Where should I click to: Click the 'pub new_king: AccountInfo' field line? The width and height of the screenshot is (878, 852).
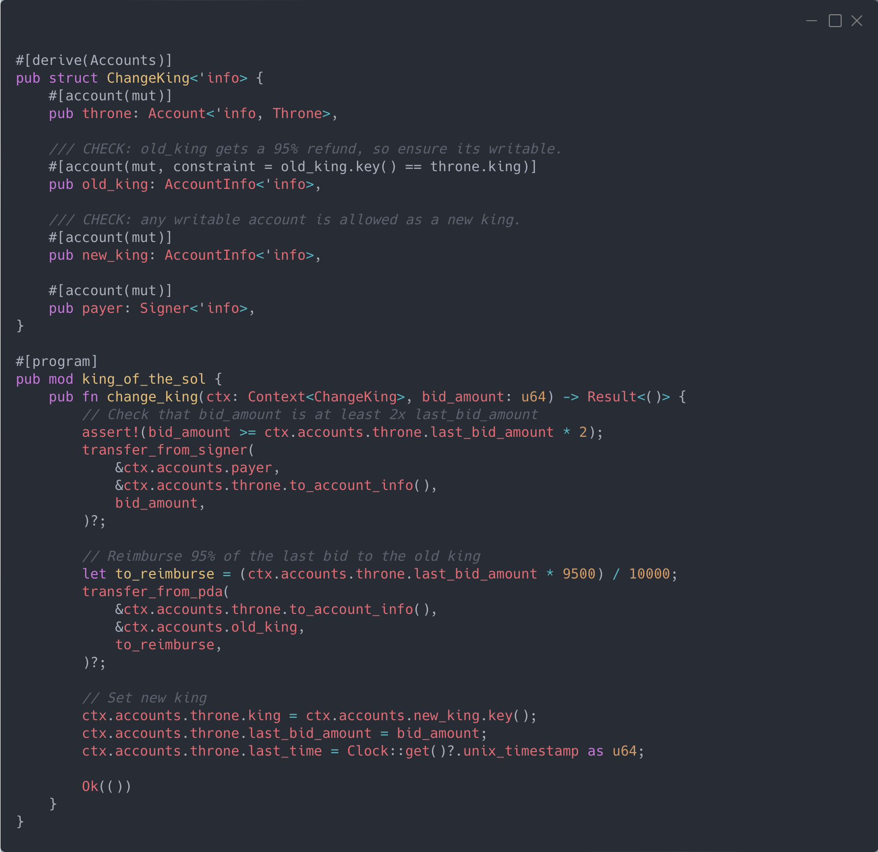185,255
